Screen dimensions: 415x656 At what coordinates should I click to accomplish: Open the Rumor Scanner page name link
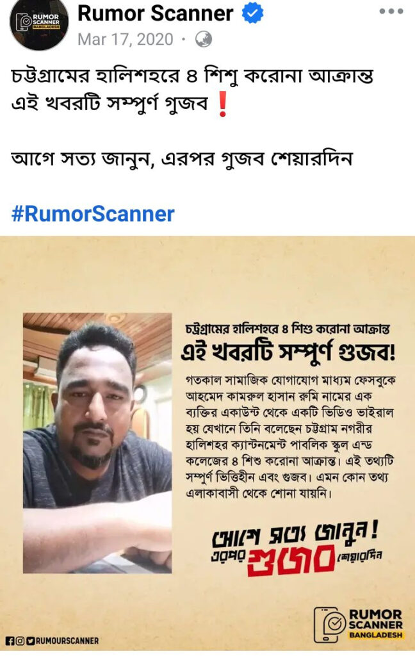coord(155,13)
